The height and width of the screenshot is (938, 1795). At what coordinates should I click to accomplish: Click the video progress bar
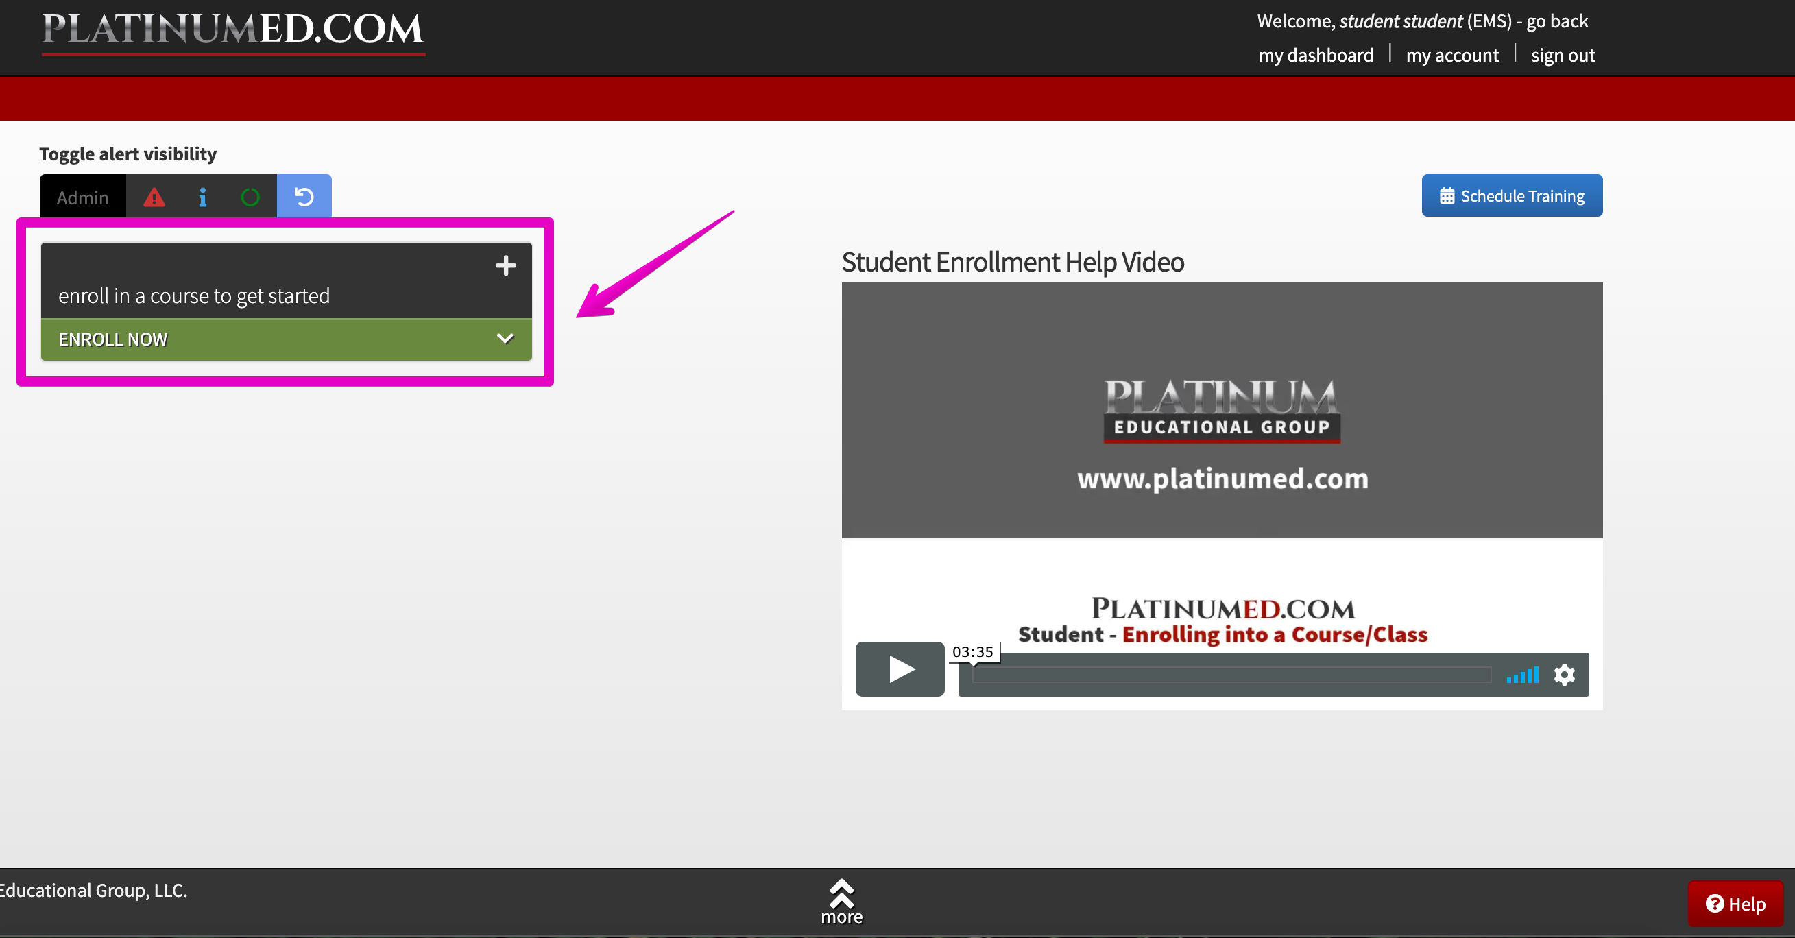pos(1231,675)
